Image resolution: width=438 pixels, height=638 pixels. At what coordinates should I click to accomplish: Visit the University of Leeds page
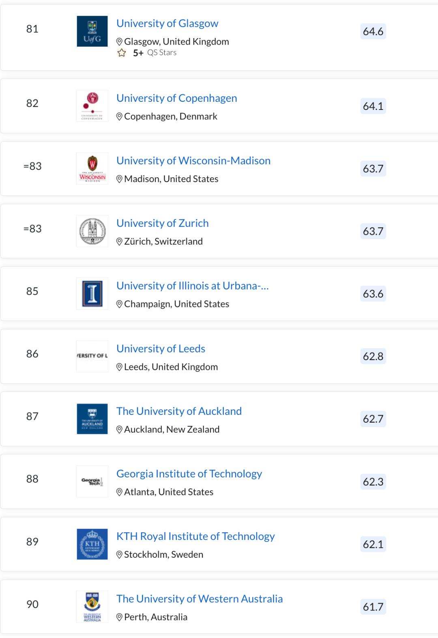click(161, 348)
